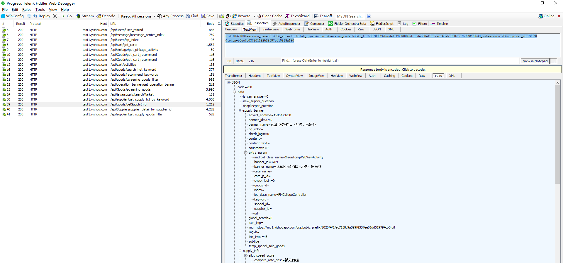563x263 pixels.
Task: Click the View in Notepad button
Action: 535,61
